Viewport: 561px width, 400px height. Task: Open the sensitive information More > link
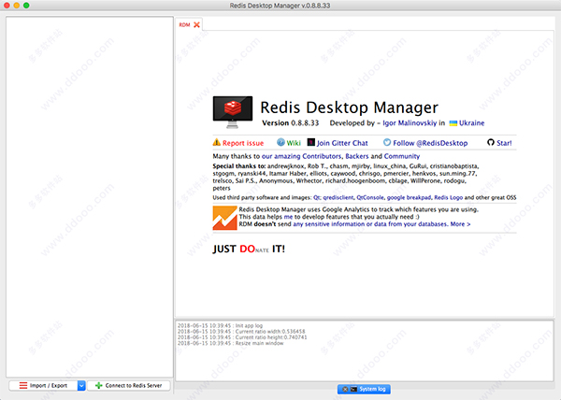click(x=381, y=224)
